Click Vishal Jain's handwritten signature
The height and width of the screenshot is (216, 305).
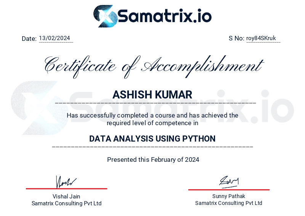click(x=66, y=182)
